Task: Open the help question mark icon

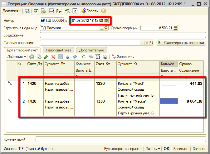Action: (104, 11)
